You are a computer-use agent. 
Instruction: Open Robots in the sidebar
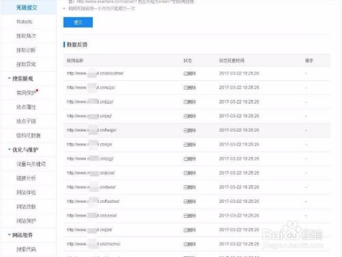(25, 22)
